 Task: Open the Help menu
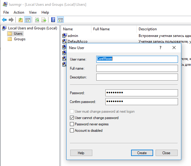pos(45,12)
